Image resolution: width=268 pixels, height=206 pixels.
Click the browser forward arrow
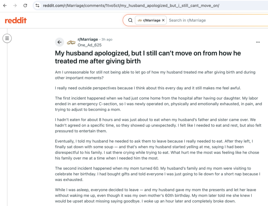pos(15,6)
